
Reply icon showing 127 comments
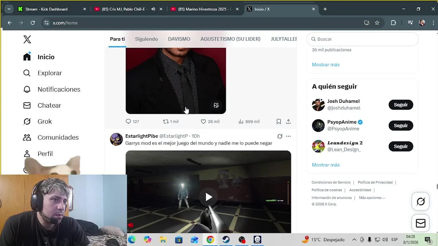click(x=128, y=121)
